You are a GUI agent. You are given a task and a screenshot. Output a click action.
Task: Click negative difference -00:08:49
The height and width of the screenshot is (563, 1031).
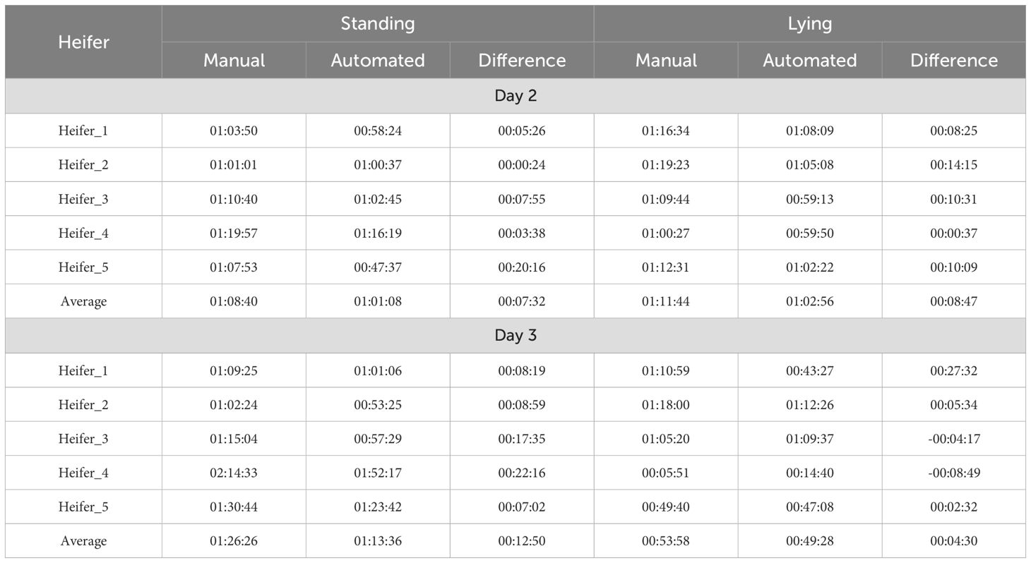pyautogui.click(x=954, y=473)
